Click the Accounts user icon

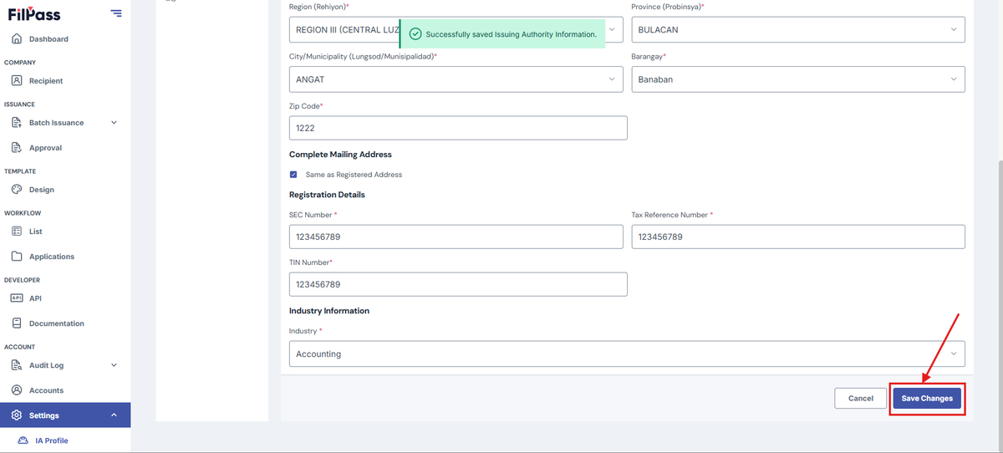[x=17, y=390]
